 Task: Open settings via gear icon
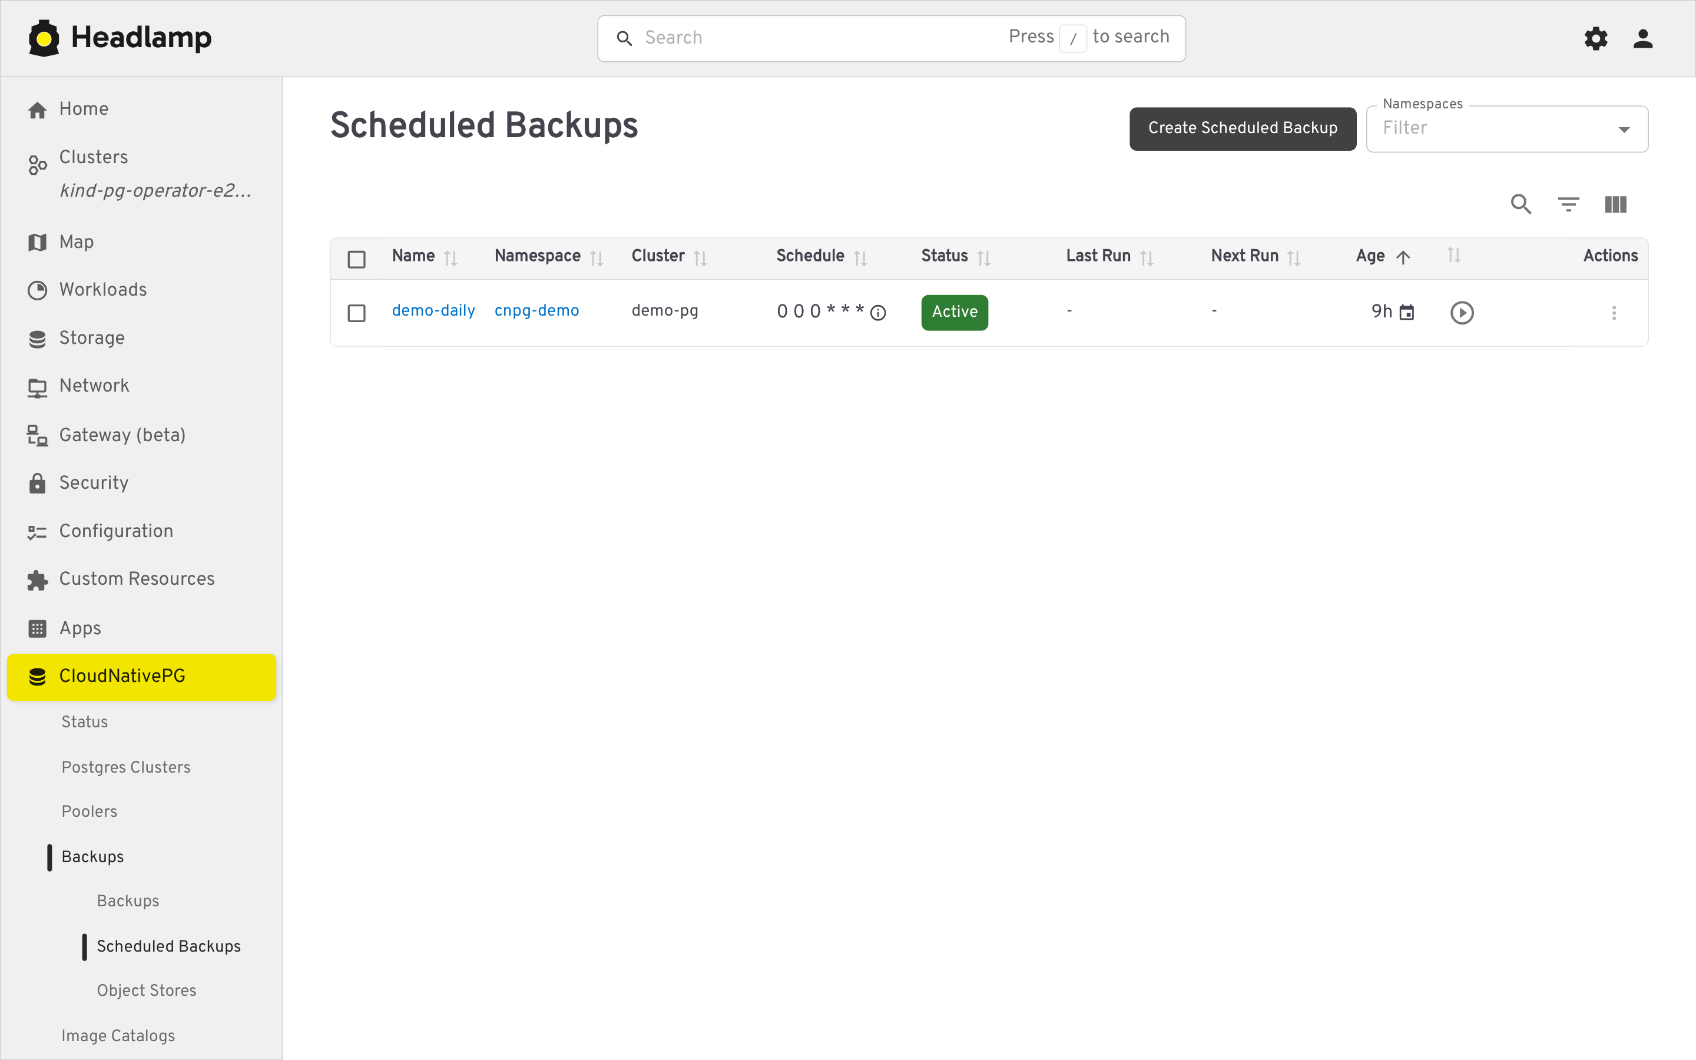pos(1596,38)
